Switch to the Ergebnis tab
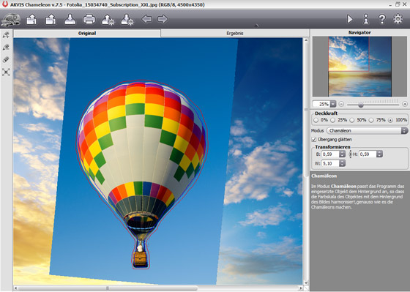This screenshot has height=292, width=410. coord(235,33)
